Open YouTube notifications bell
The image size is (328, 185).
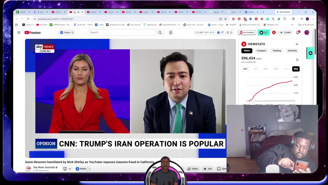click(298, 32)
